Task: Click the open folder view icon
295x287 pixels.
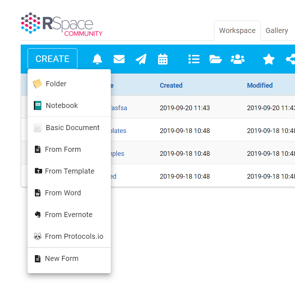Action: (x=215, y=59)
